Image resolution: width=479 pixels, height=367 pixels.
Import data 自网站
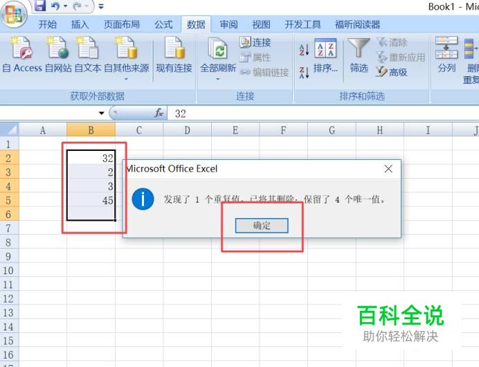58,55
